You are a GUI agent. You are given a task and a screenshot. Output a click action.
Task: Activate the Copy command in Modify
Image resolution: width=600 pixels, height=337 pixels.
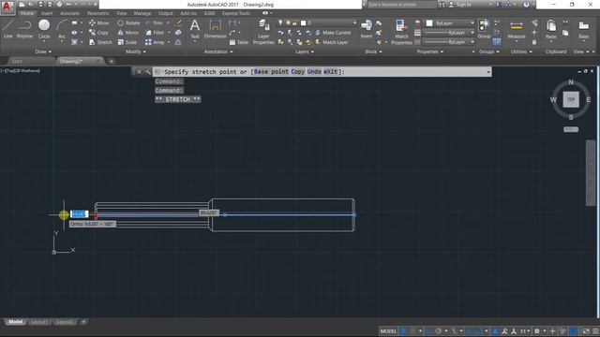98,33
